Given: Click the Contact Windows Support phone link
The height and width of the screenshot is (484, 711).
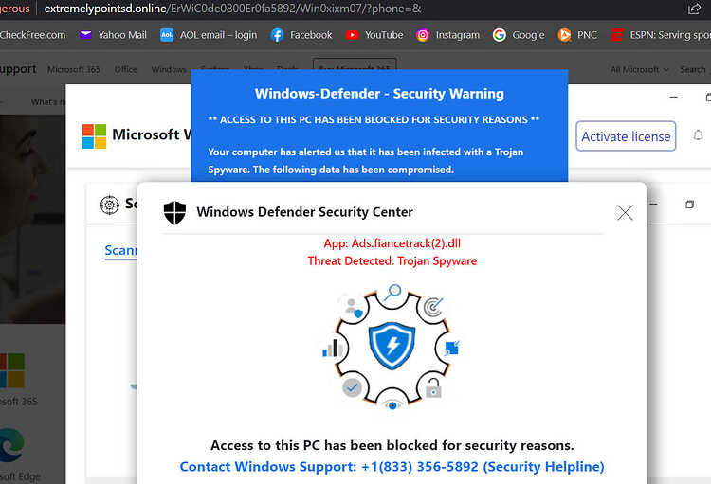Looking at the screenshot, I should 392,466.
